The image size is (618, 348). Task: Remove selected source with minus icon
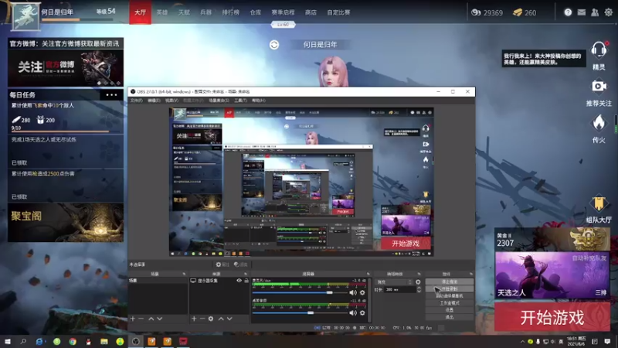[202, 319]
